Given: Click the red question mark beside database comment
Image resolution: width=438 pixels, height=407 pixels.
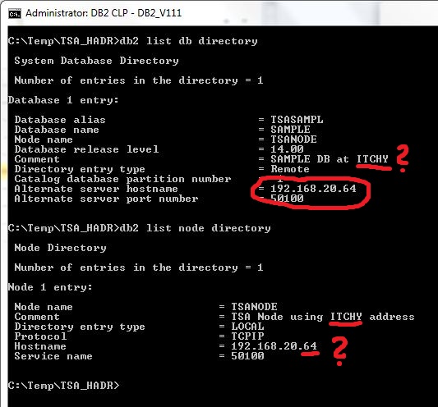Looking at the screenshot, I should coord(402,158).
